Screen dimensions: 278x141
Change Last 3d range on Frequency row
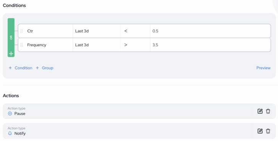point(97,45)
